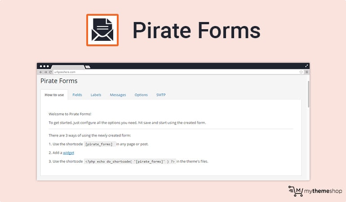The width and height of the screenshot is (346, 202).
Task: Click the Welcome to Pirate Forms! text
Action: pos(70,114)
